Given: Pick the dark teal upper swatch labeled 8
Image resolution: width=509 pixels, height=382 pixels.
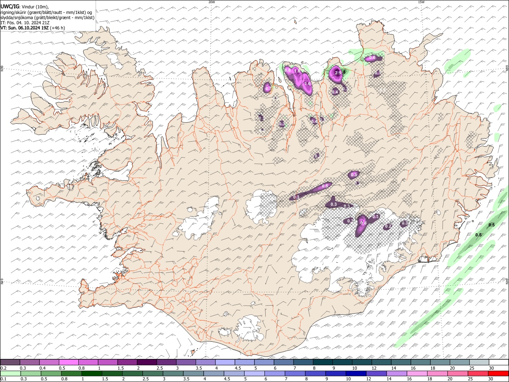Looking at the screenshot, I should (x=323, y=362).
